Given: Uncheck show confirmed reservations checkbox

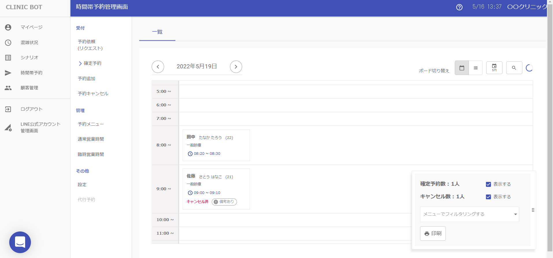Looking at the screenshot, I should (x=488, y=184).
